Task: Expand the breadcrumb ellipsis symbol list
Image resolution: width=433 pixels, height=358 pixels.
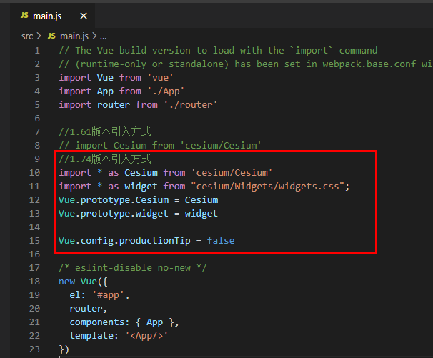Action: [103, 36]
